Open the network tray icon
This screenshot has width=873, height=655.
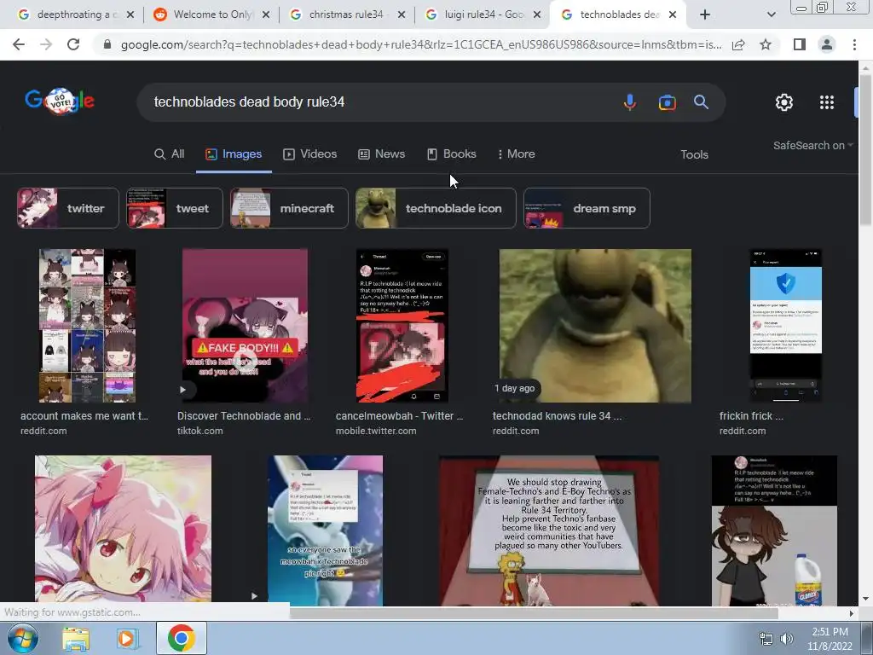(x=766, y=640)
